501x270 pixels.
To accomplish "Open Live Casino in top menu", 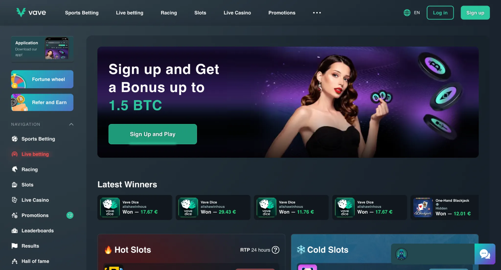I will click(x=237, y=13).
